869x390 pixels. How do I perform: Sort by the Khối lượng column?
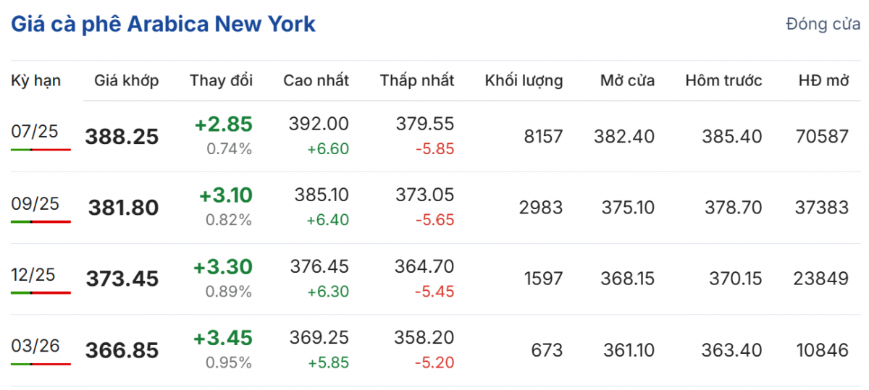click(524, 80)
